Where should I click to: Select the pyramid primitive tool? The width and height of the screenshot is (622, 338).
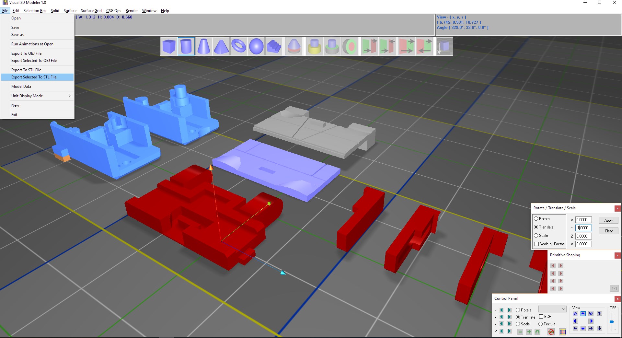[221, 46]
